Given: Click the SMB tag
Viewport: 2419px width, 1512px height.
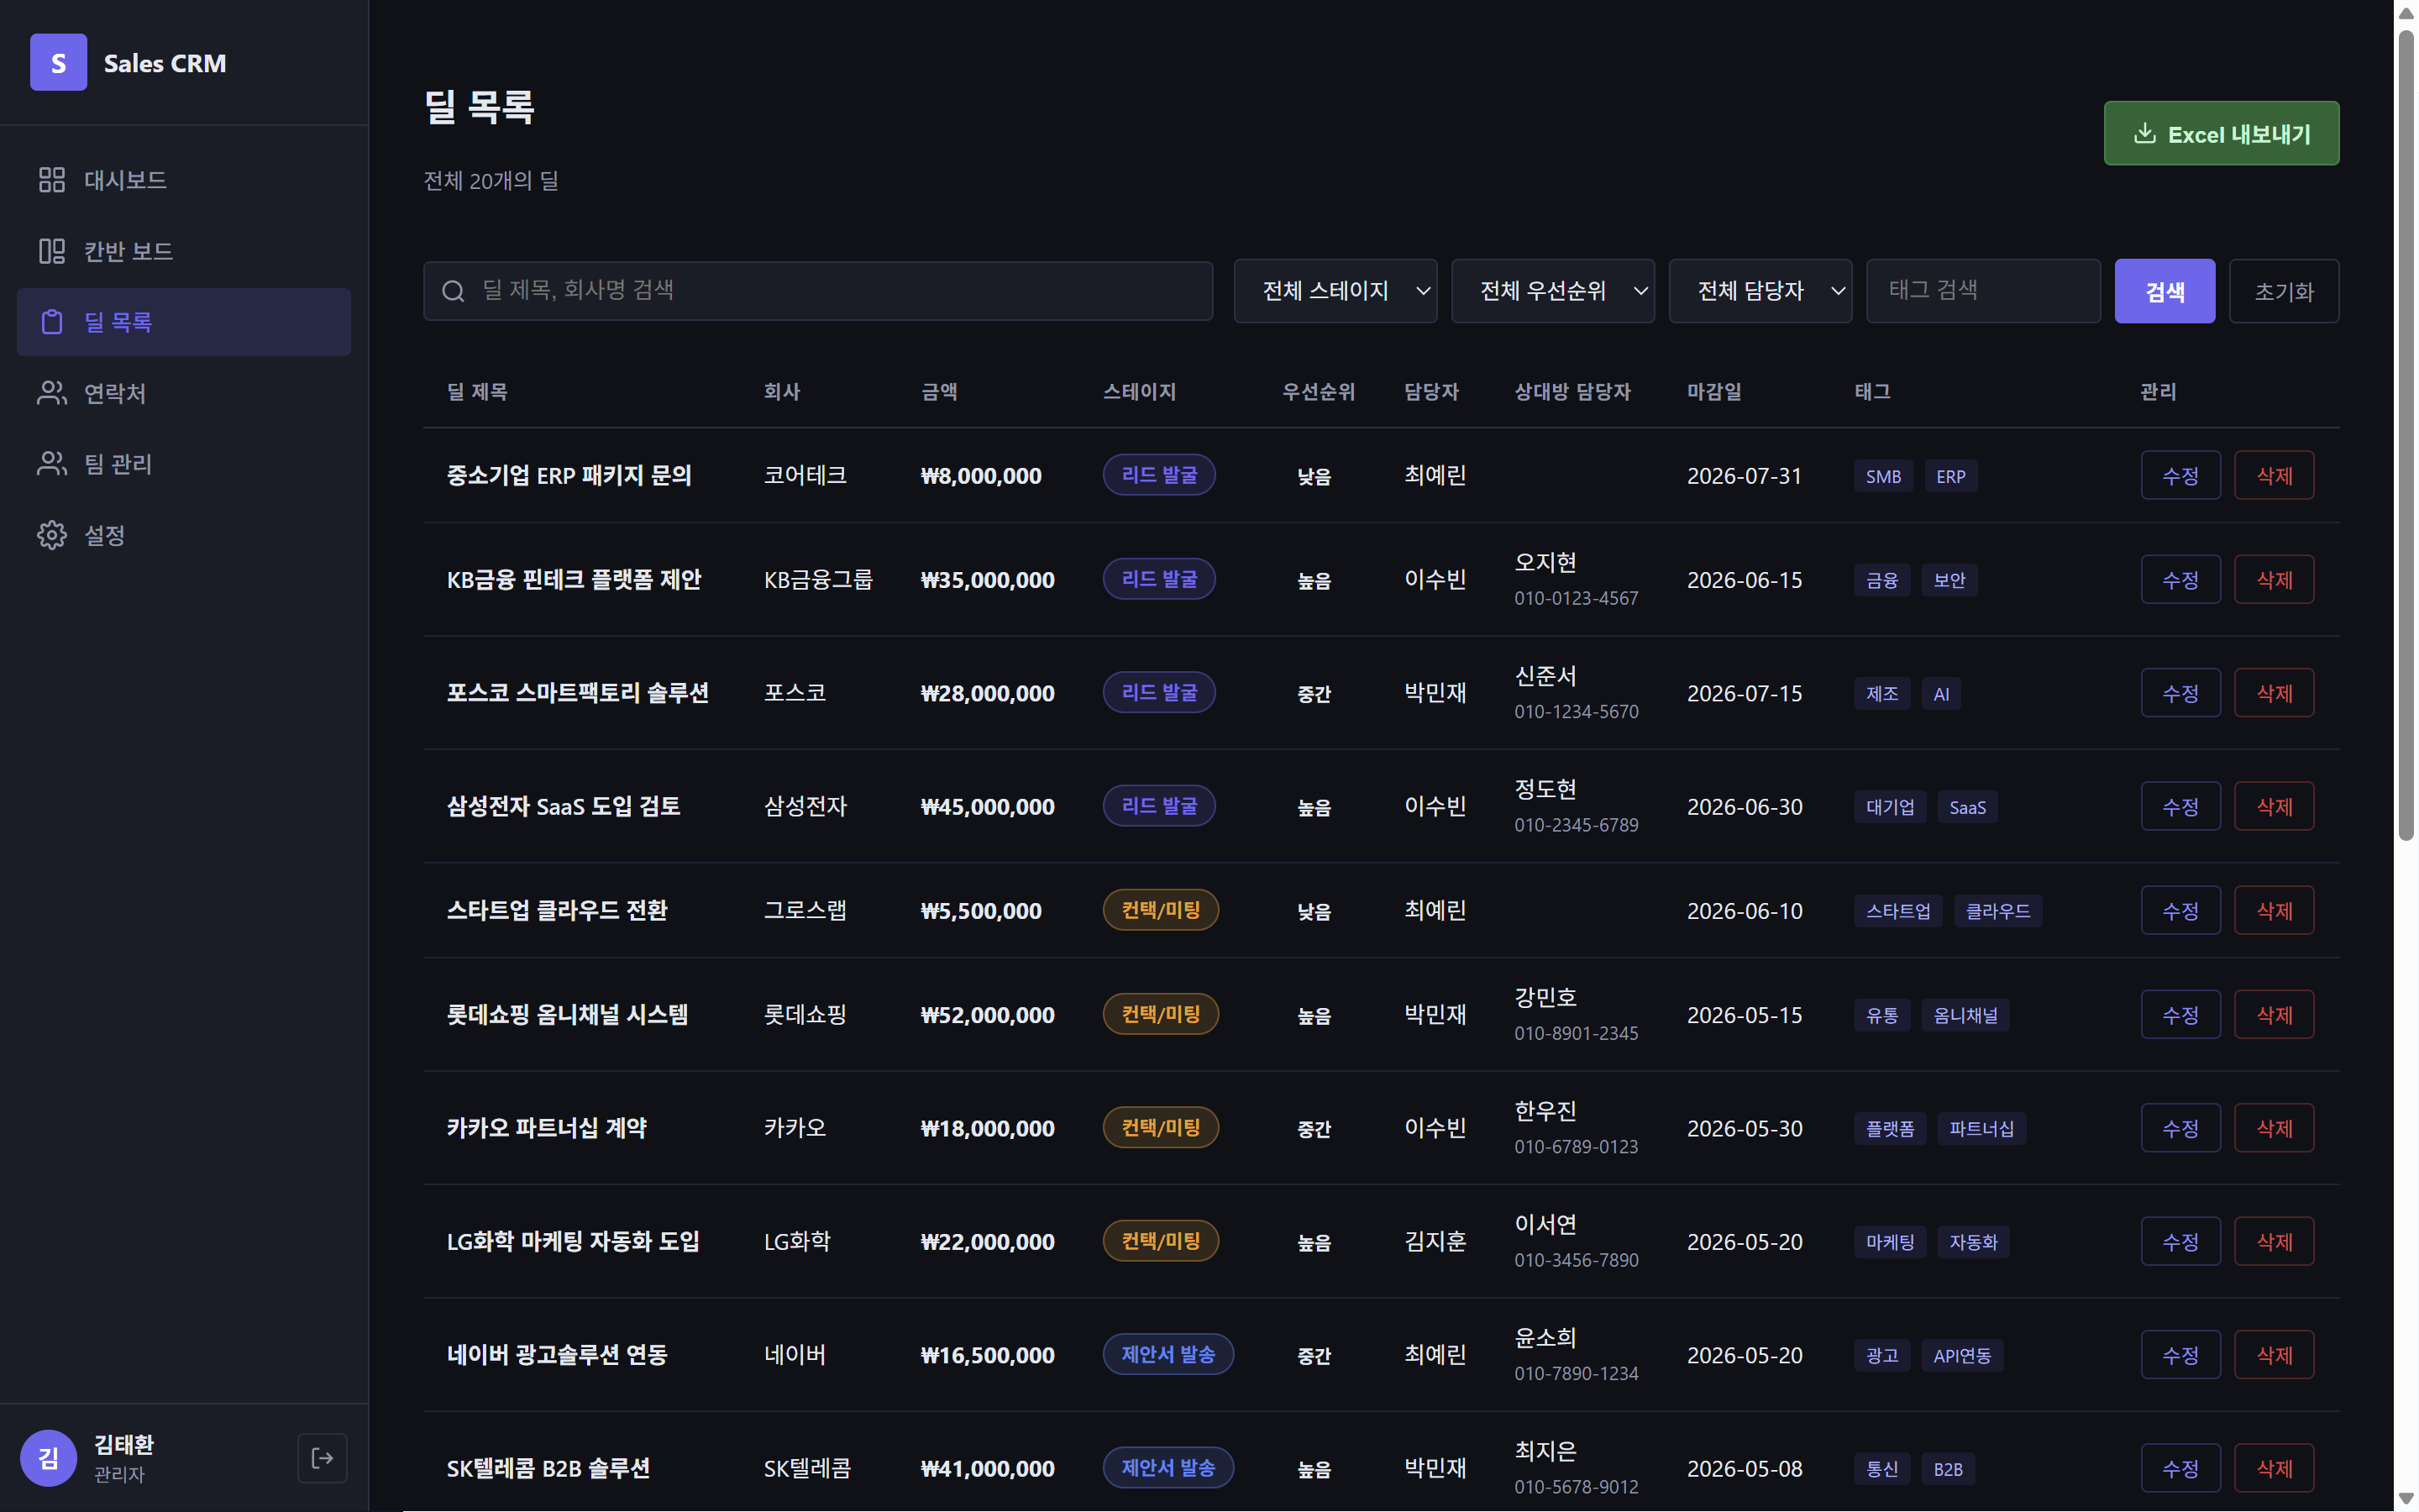Looking at the screenshot, I should (1883, 477).
